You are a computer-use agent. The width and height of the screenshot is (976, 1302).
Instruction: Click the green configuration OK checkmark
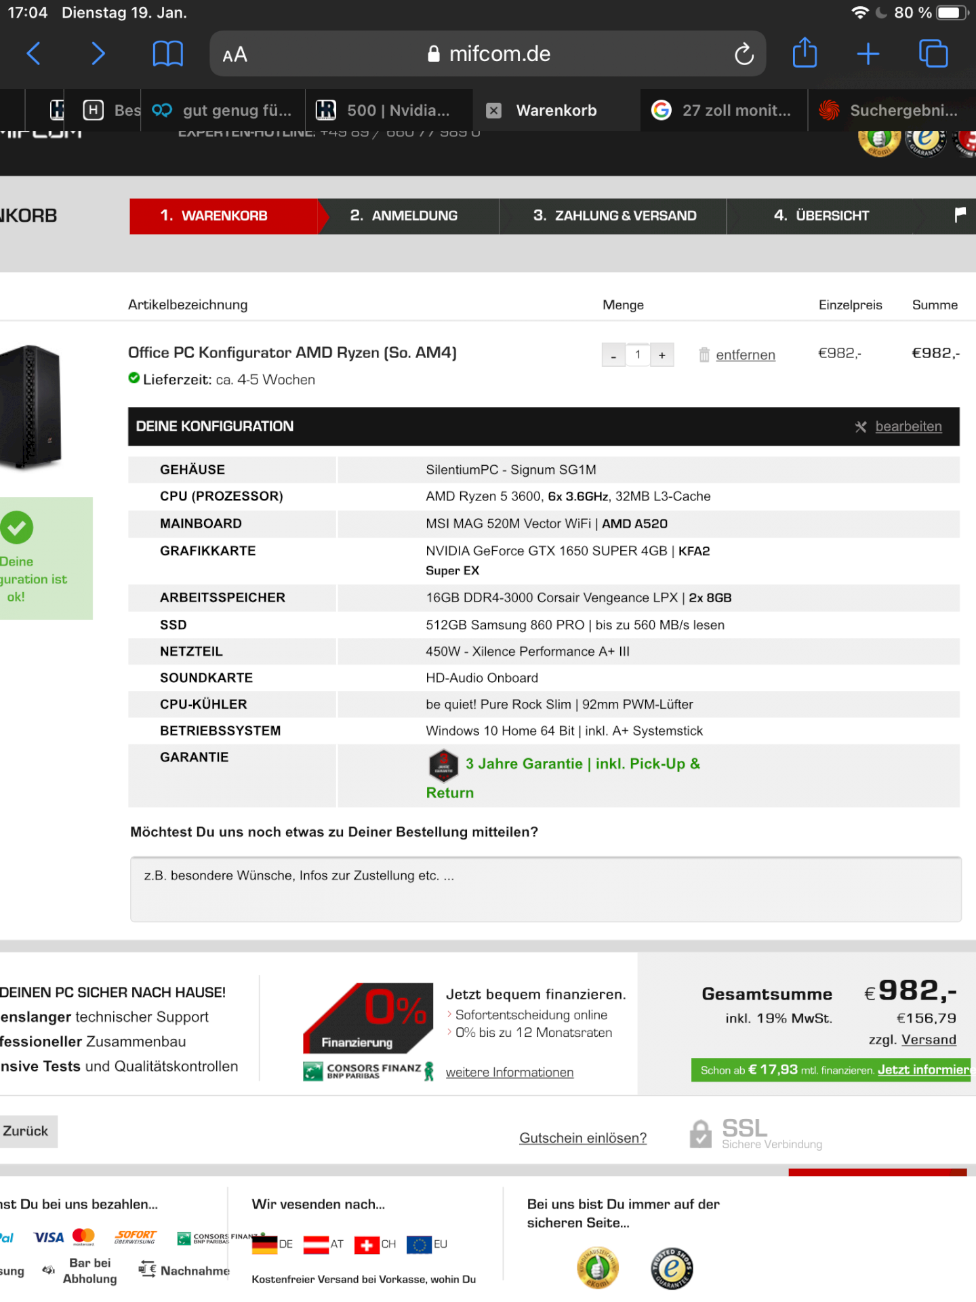(x=17, y=528)
